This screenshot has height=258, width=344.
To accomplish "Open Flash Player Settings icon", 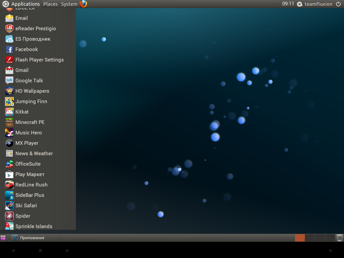I will click(x=9, y=60).
